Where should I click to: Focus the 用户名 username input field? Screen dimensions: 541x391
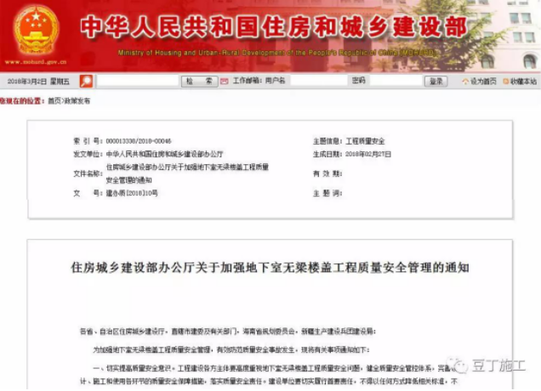pyautogui.click(x=319, y=81)
